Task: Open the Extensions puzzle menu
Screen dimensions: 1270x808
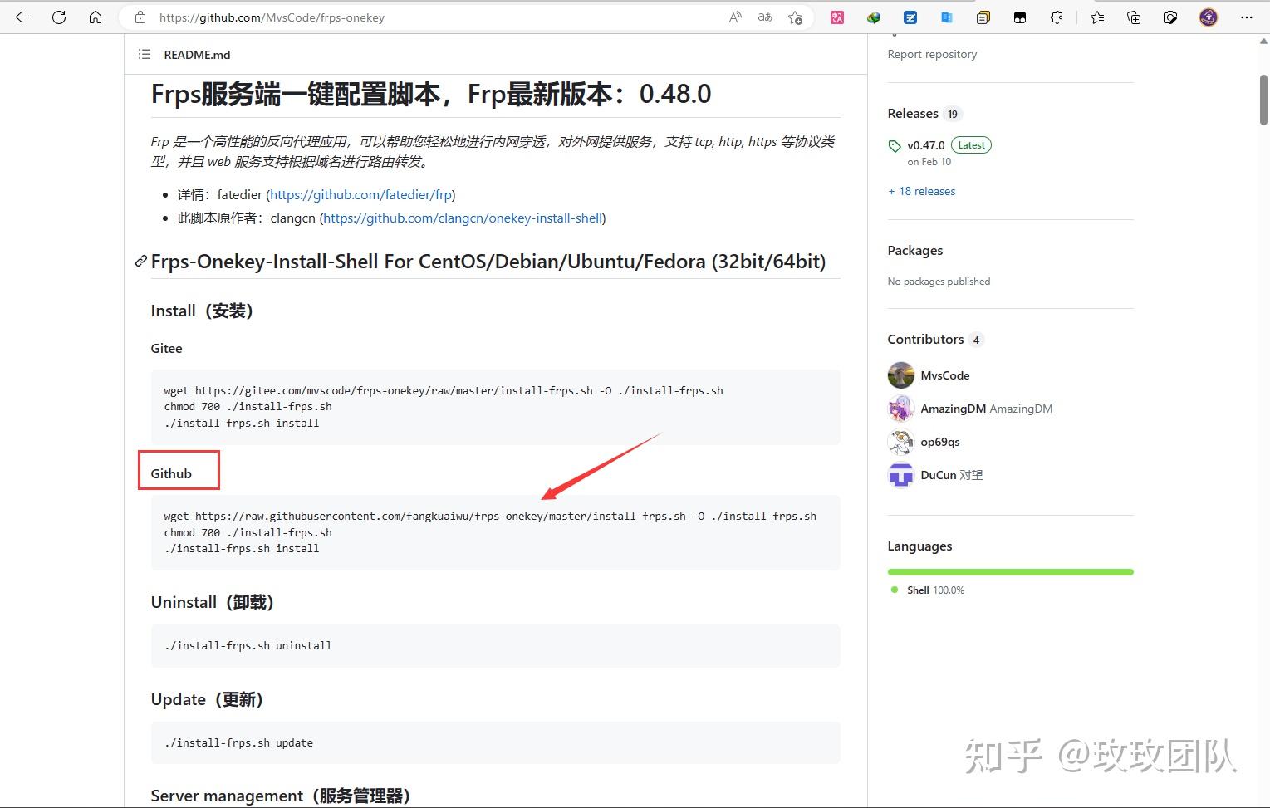Action: coord(1057,17)
